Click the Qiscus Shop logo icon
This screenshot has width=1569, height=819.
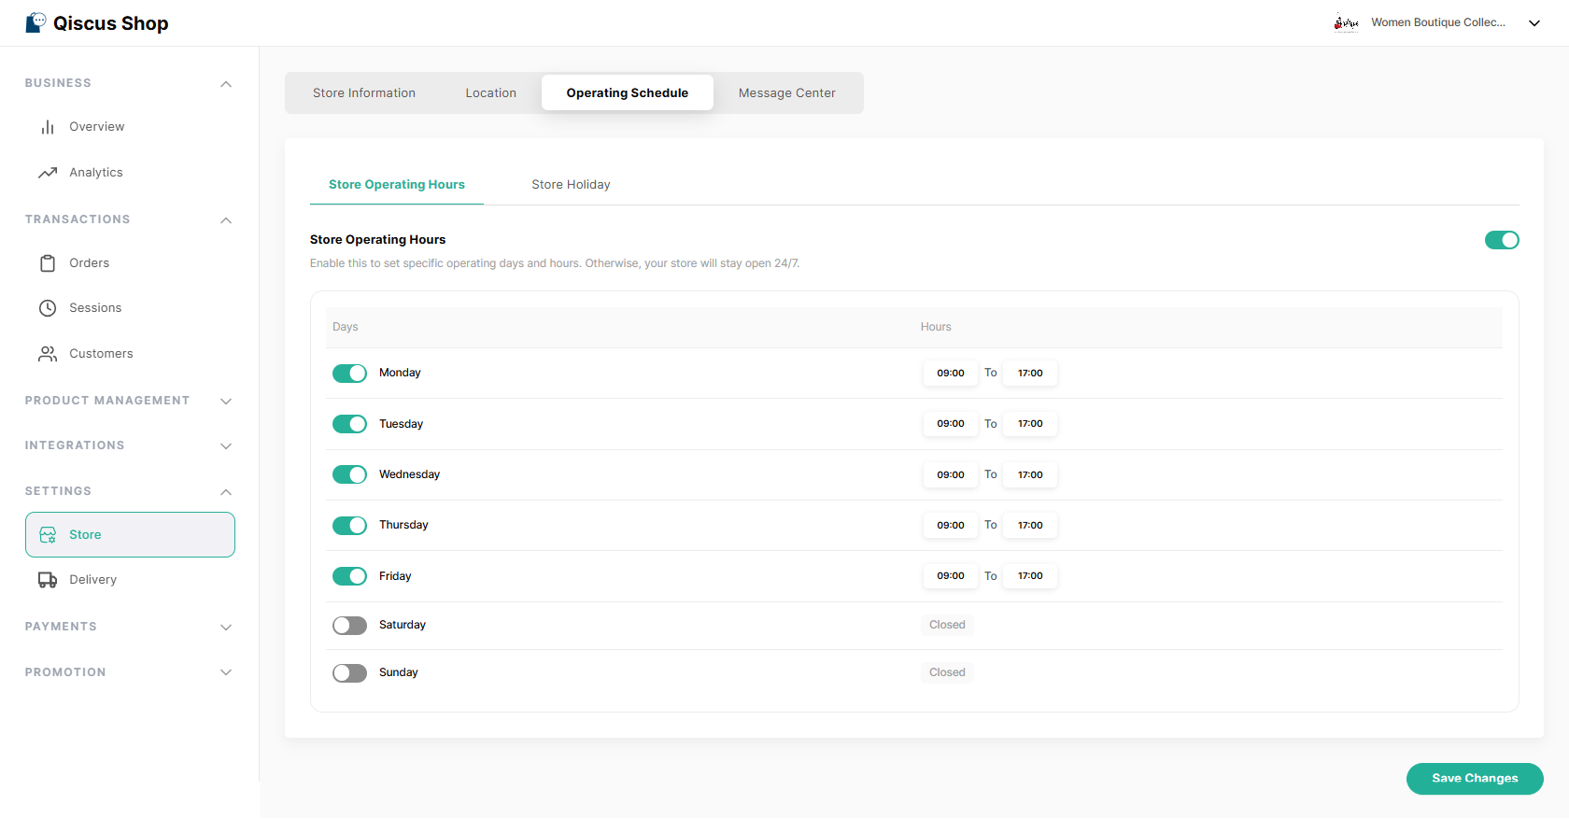coord(35,22)
